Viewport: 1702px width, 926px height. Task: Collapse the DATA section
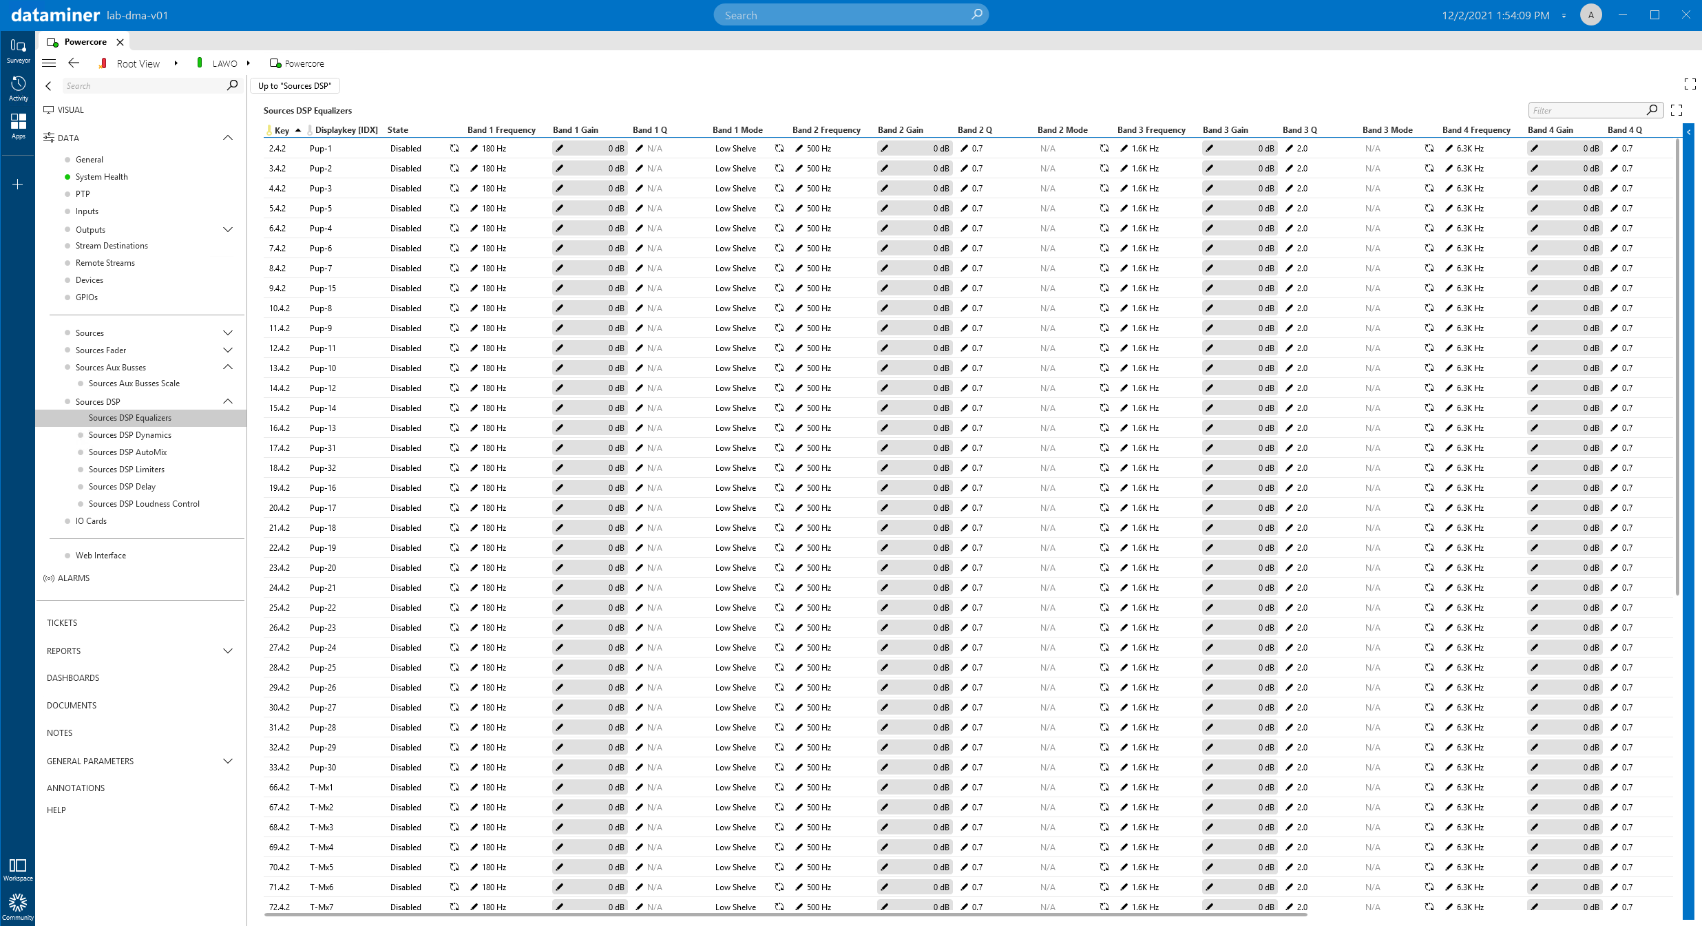tap(228, 138)
